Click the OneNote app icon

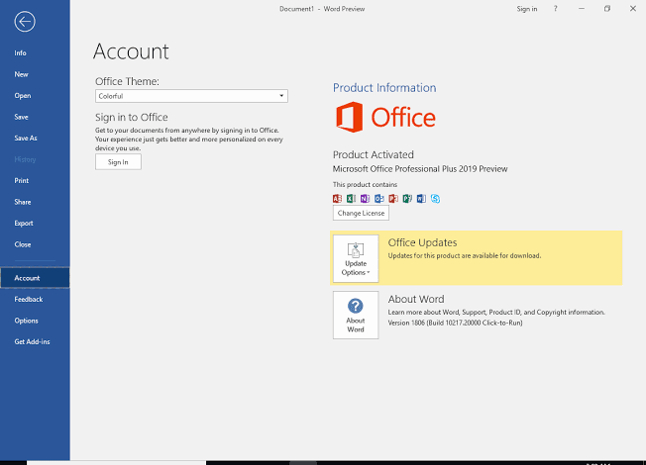tap(365, 199)
